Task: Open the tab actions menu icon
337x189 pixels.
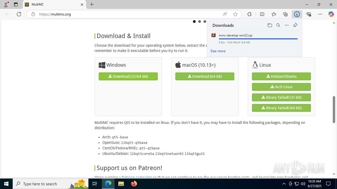Action: (x=16, y=4)
